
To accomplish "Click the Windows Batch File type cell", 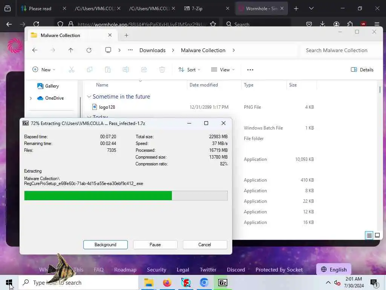I will tap(263, 128).
